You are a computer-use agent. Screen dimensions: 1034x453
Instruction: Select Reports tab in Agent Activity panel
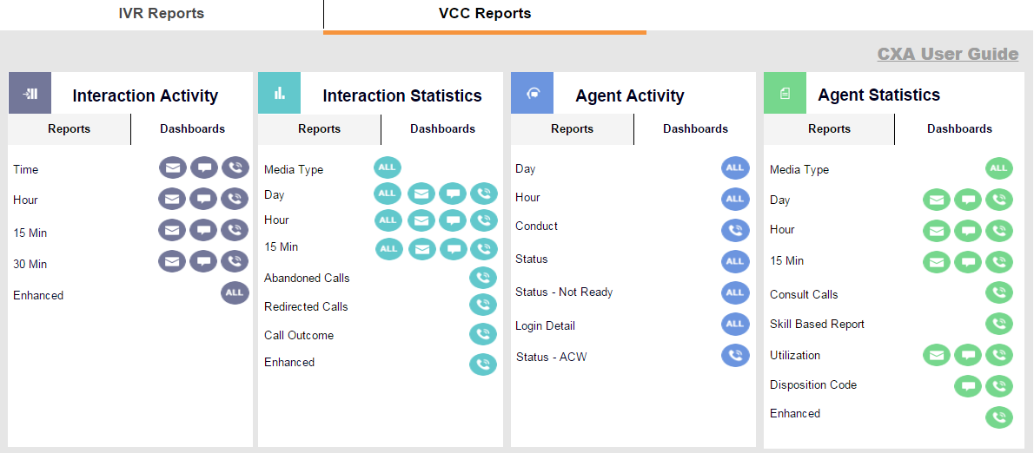(572, 129)
